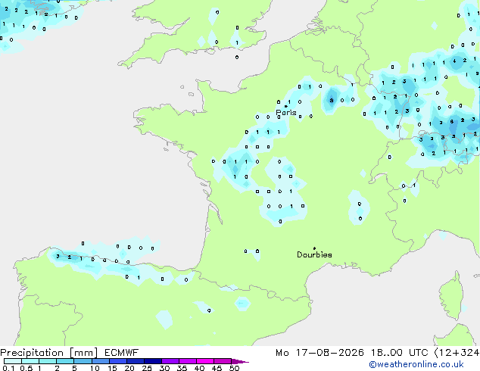Screen dimensions: 480x371
Task: Click the '[mm]' units label
Action: (x=83, y=353)
